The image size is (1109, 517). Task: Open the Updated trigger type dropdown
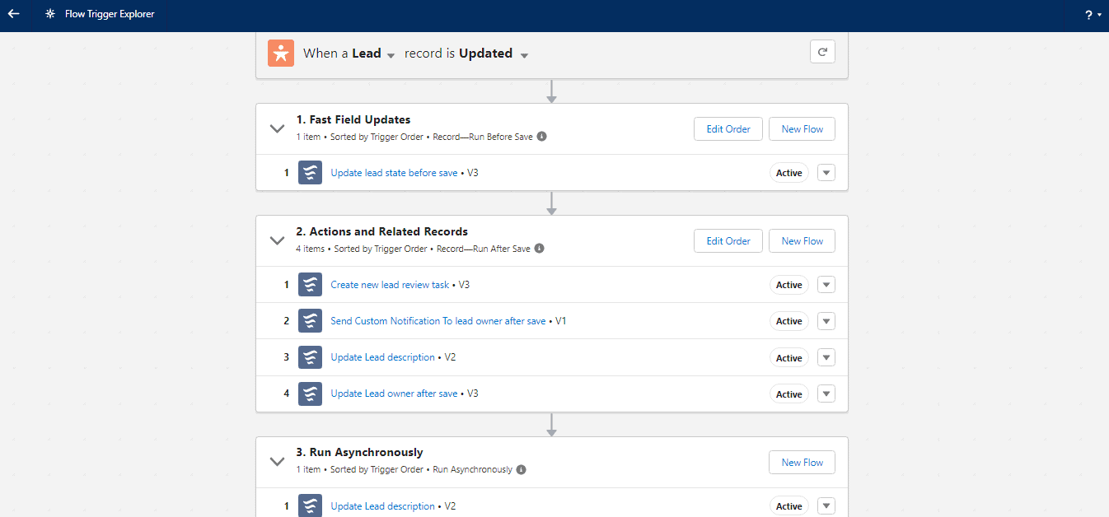(524, 53)
